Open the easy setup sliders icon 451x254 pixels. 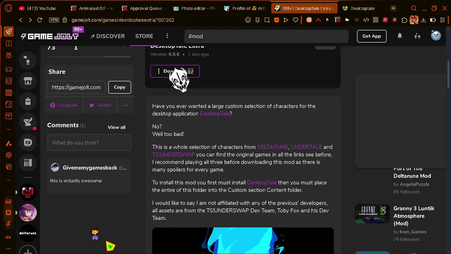point(442,20)
